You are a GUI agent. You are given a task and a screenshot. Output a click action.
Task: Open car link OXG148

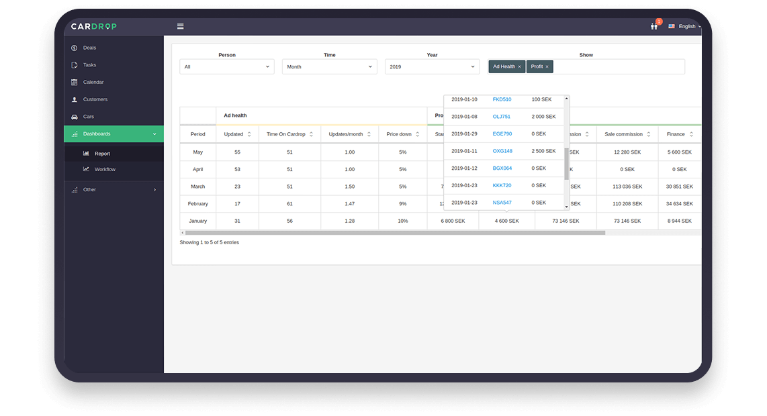coord(502,151)
